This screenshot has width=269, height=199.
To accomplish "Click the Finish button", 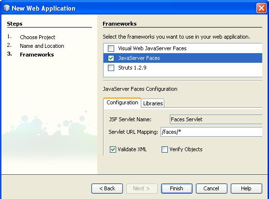I will pyautogui.click(x=177, y=188).
